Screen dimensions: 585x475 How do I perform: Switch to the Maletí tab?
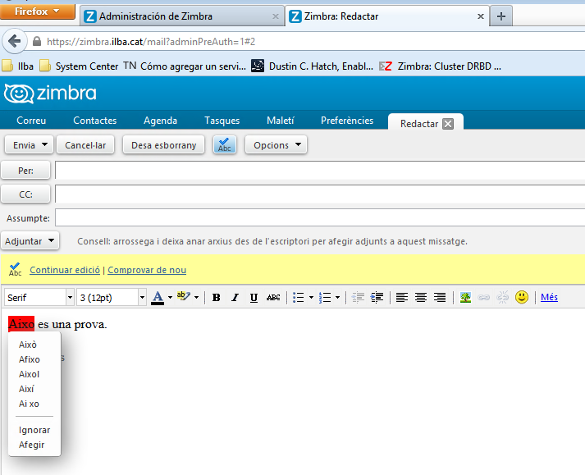click(281, 121)
